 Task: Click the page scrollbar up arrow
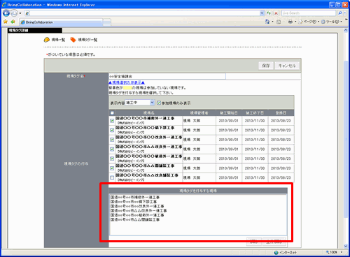tap(346, 31)
